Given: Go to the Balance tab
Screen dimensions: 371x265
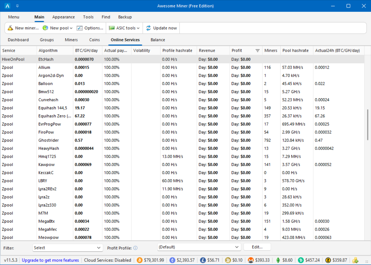Looking at the screenshot, I should (158, 40).
